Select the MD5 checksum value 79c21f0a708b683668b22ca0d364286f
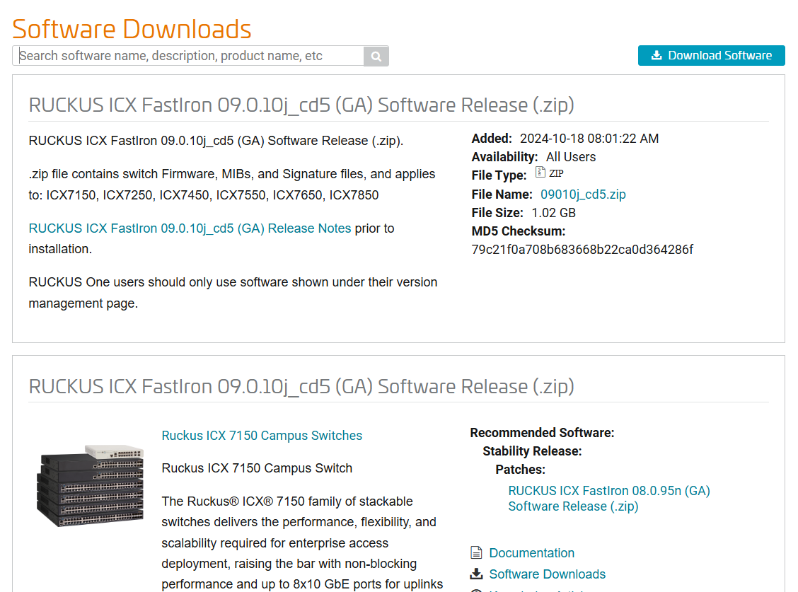This screenshot has height=592, width=798. pos(582,250)
